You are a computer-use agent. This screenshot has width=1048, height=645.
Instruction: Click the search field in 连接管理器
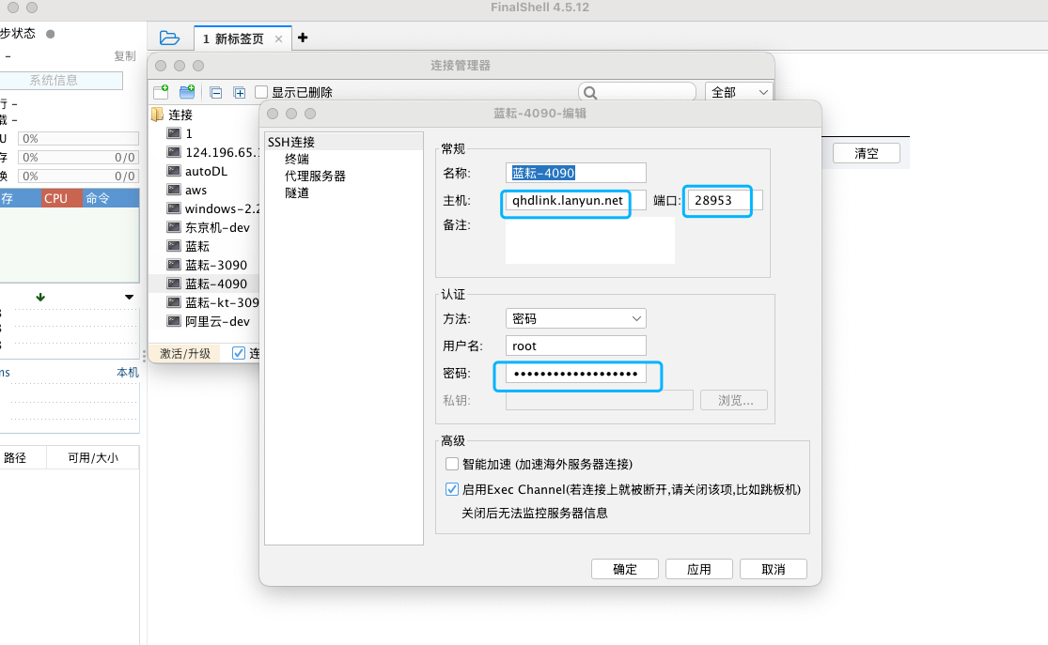pos(637,92)
